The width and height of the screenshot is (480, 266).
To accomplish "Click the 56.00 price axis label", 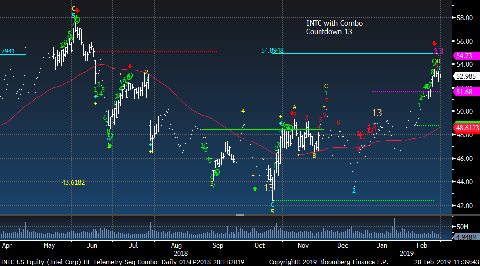I will [x=464, y=41].
